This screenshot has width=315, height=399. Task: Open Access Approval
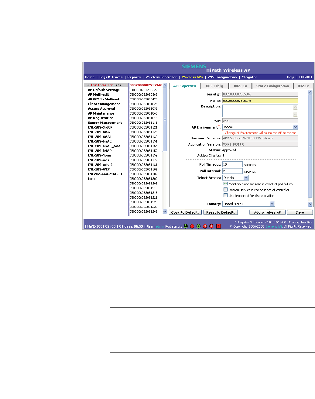pos(101,108)
